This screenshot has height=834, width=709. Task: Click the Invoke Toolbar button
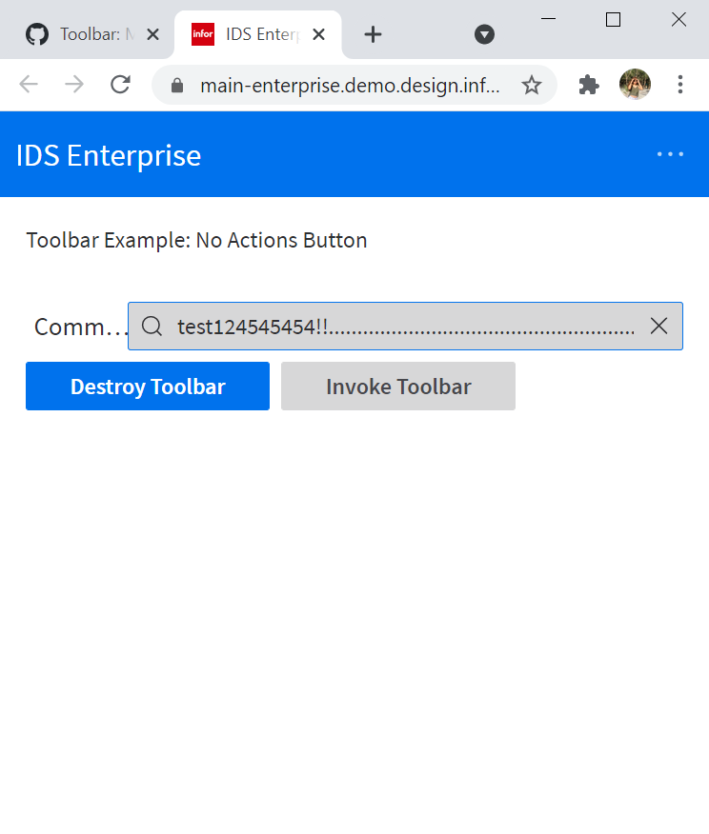pyautogui.click(x=398, y=387)
